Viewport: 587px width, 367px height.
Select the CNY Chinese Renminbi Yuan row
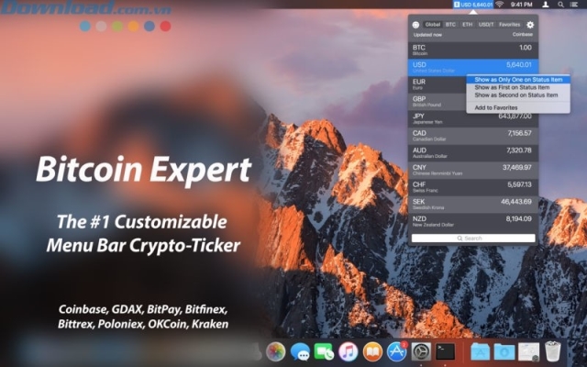click(x=473, y=171)
